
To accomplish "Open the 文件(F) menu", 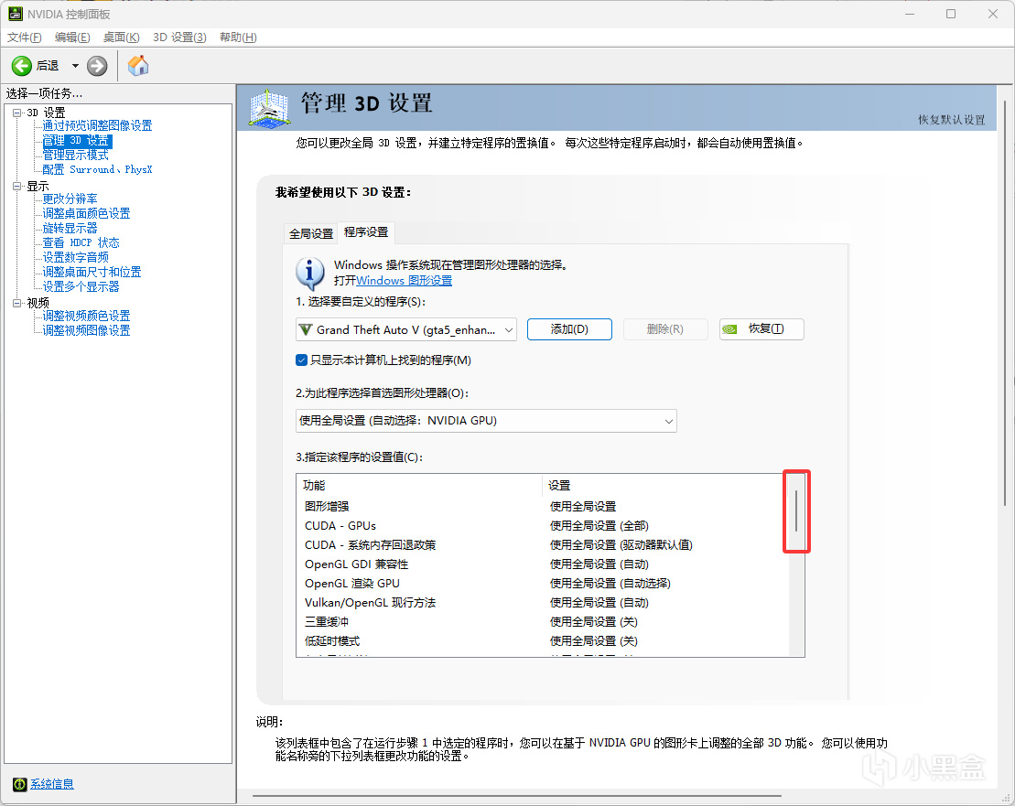I will (x=25, y=38).
